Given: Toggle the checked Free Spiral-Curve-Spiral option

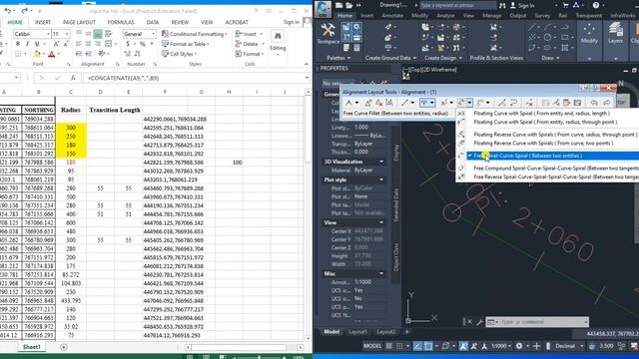Looking at the screenshot, I should tap(552, 156).
